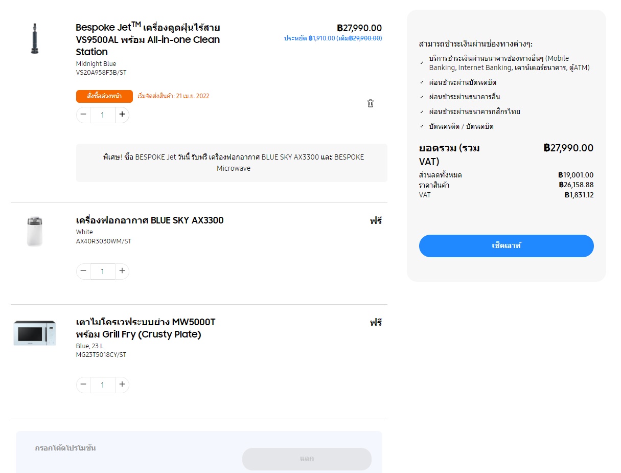Viewport: 621px width, 473px height.
Task: Increase BLUE SKY AX3300 quantity with plus
Action: 122,271
